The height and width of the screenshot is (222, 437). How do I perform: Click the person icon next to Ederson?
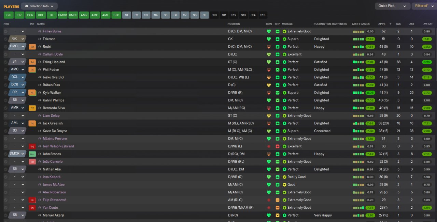click(x=40, y=39)
